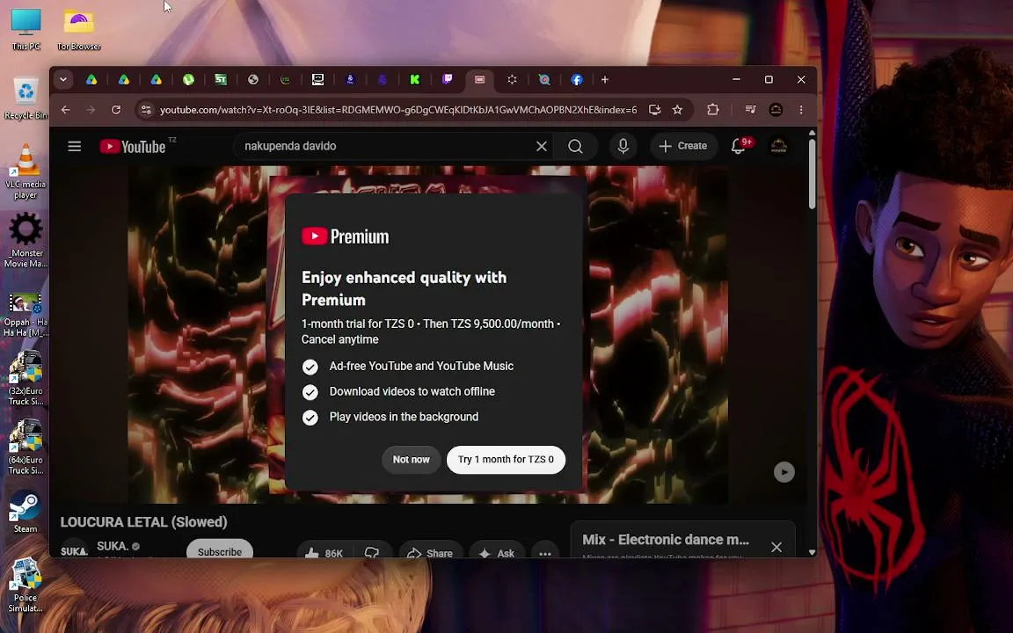Clear the search text with the X
This screenshot has width=1013, height=633.
[x=542, y=147]
